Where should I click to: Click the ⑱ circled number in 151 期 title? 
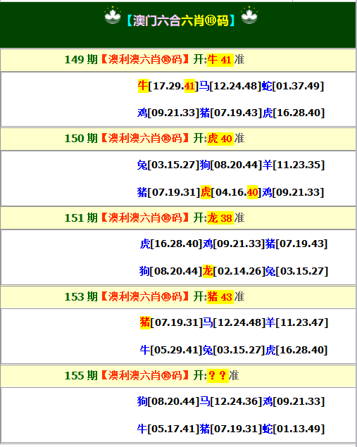[166, 218]
